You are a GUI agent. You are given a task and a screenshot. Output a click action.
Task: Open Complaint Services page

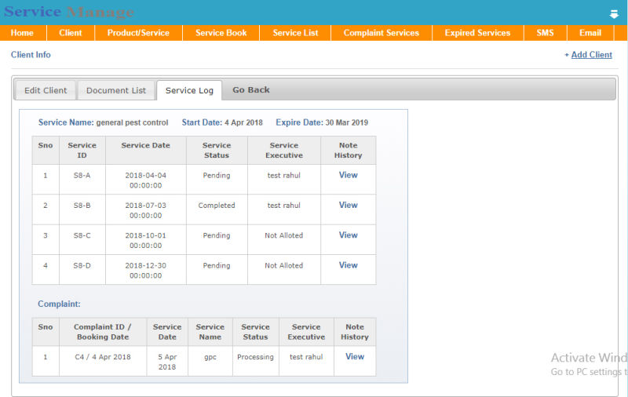click(382, 33)
